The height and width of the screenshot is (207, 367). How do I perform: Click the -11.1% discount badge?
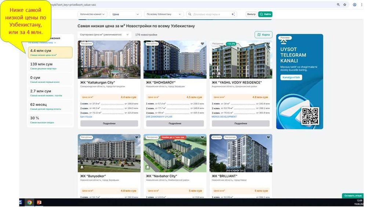[x=231, y=44]
